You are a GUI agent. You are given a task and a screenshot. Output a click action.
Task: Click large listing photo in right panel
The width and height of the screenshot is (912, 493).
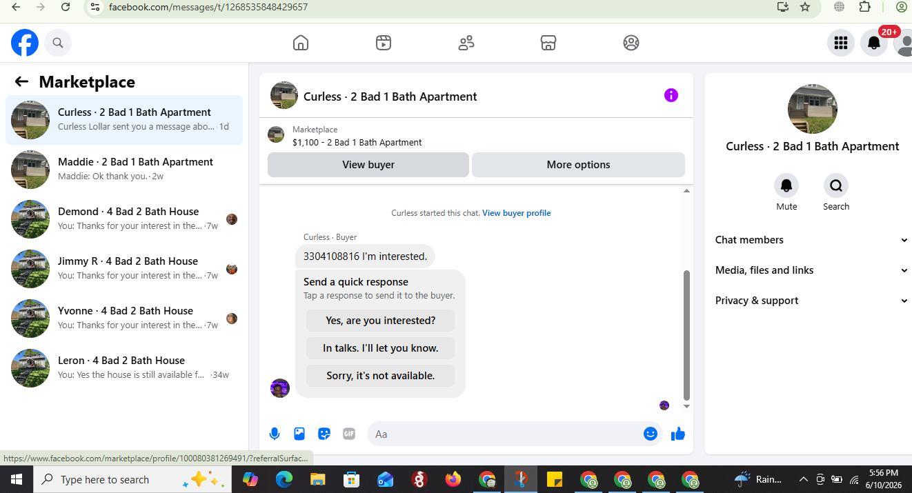(812, 109)
